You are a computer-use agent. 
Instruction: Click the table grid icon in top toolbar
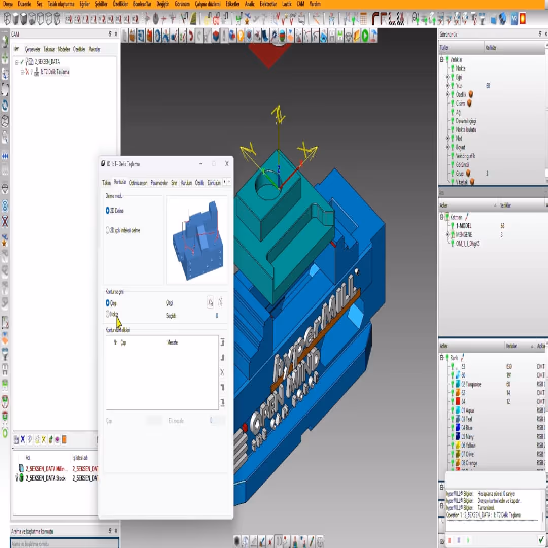(363, 19)
